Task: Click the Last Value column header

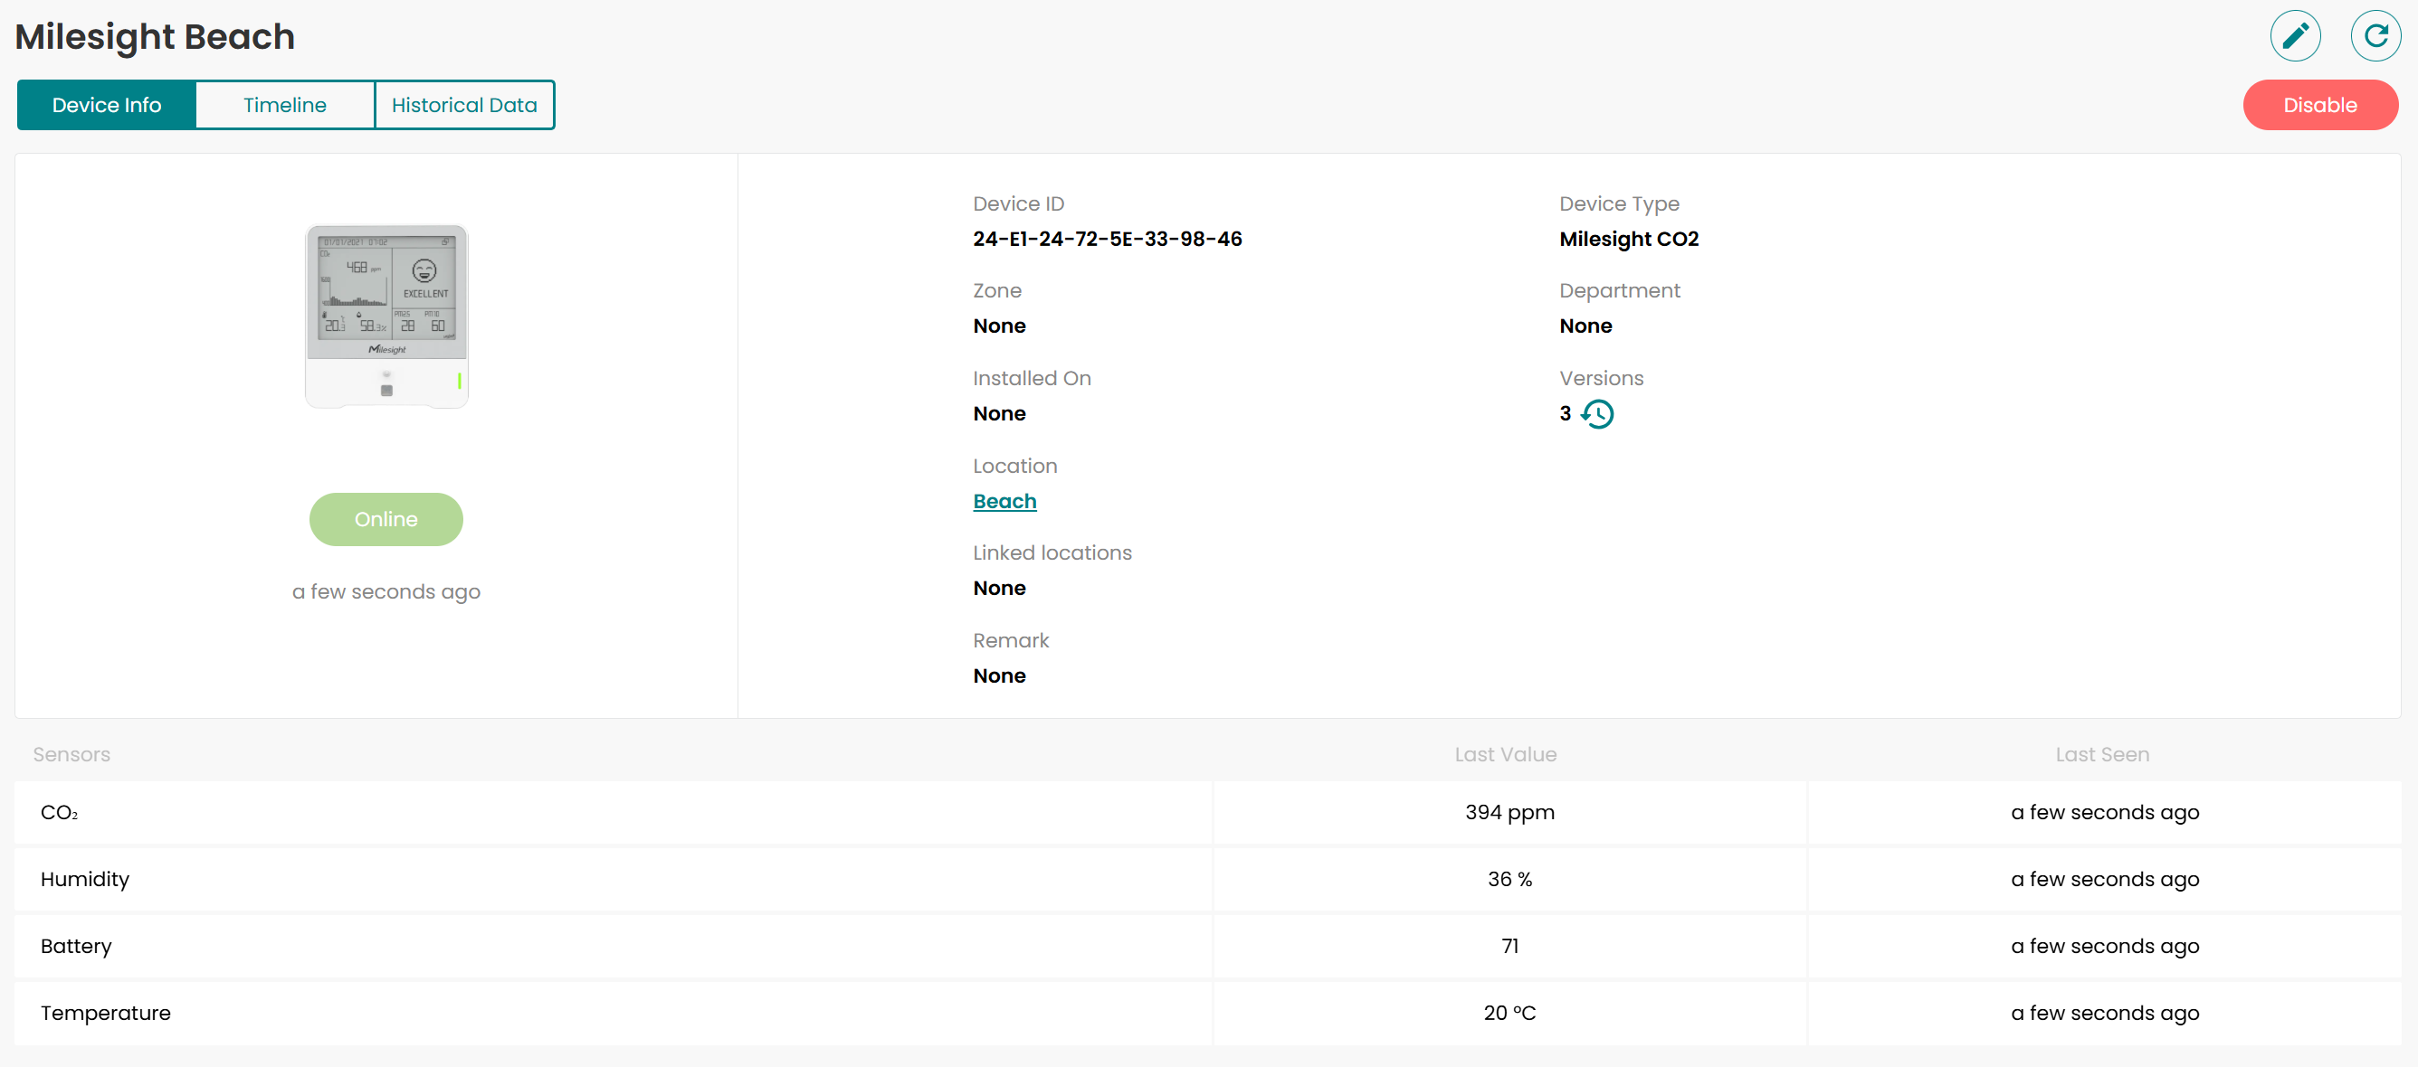Action: pos(1505,754)
